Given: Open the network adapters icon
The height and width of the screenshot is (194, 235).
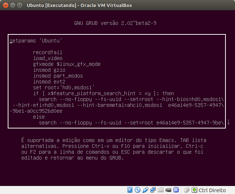Looking at the screenshot, I should point(153,190).
